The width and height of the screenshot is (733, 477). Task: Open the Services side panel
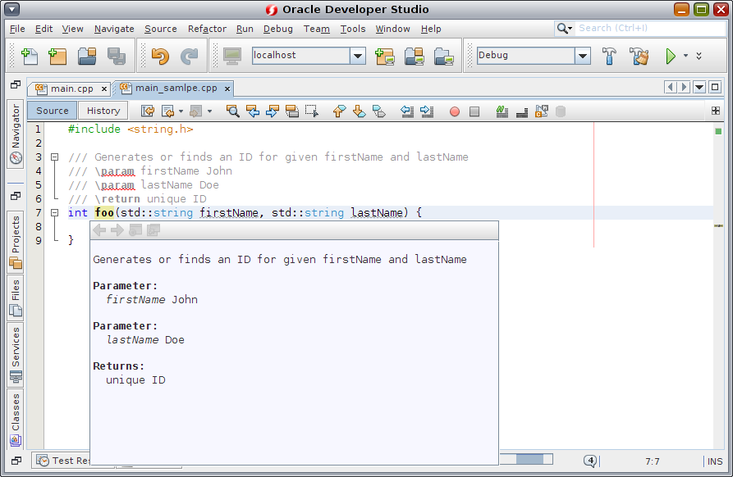(x=16, y=355)
